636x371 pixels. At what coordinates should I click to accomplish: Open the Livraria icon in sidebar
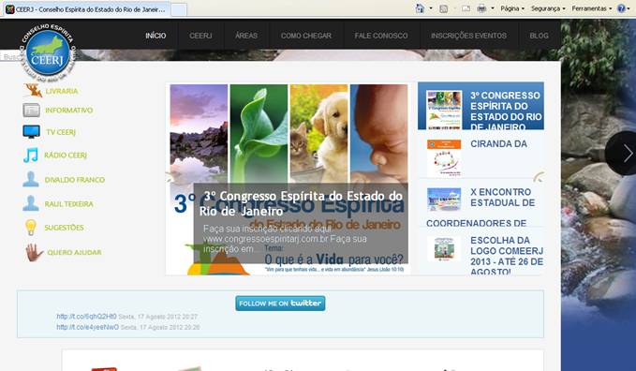(x=34, y=91)
